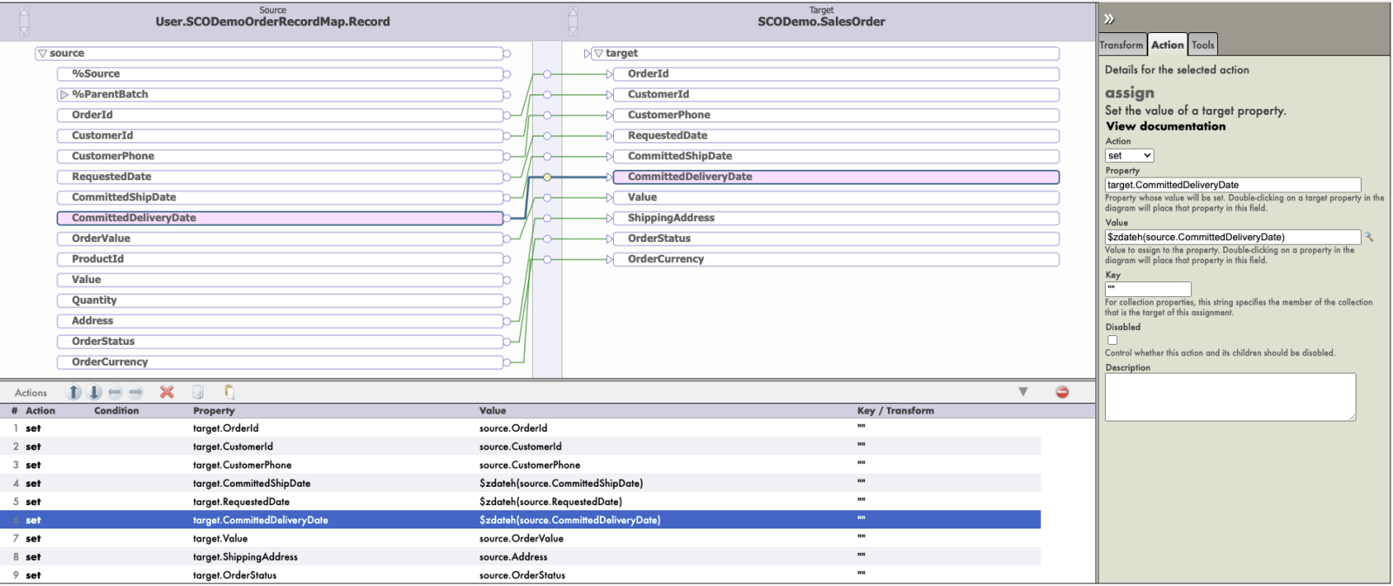Click the copy action icon in the Actions toolbar
Viewport: 1393px width, 586px height.
point(199,393)
